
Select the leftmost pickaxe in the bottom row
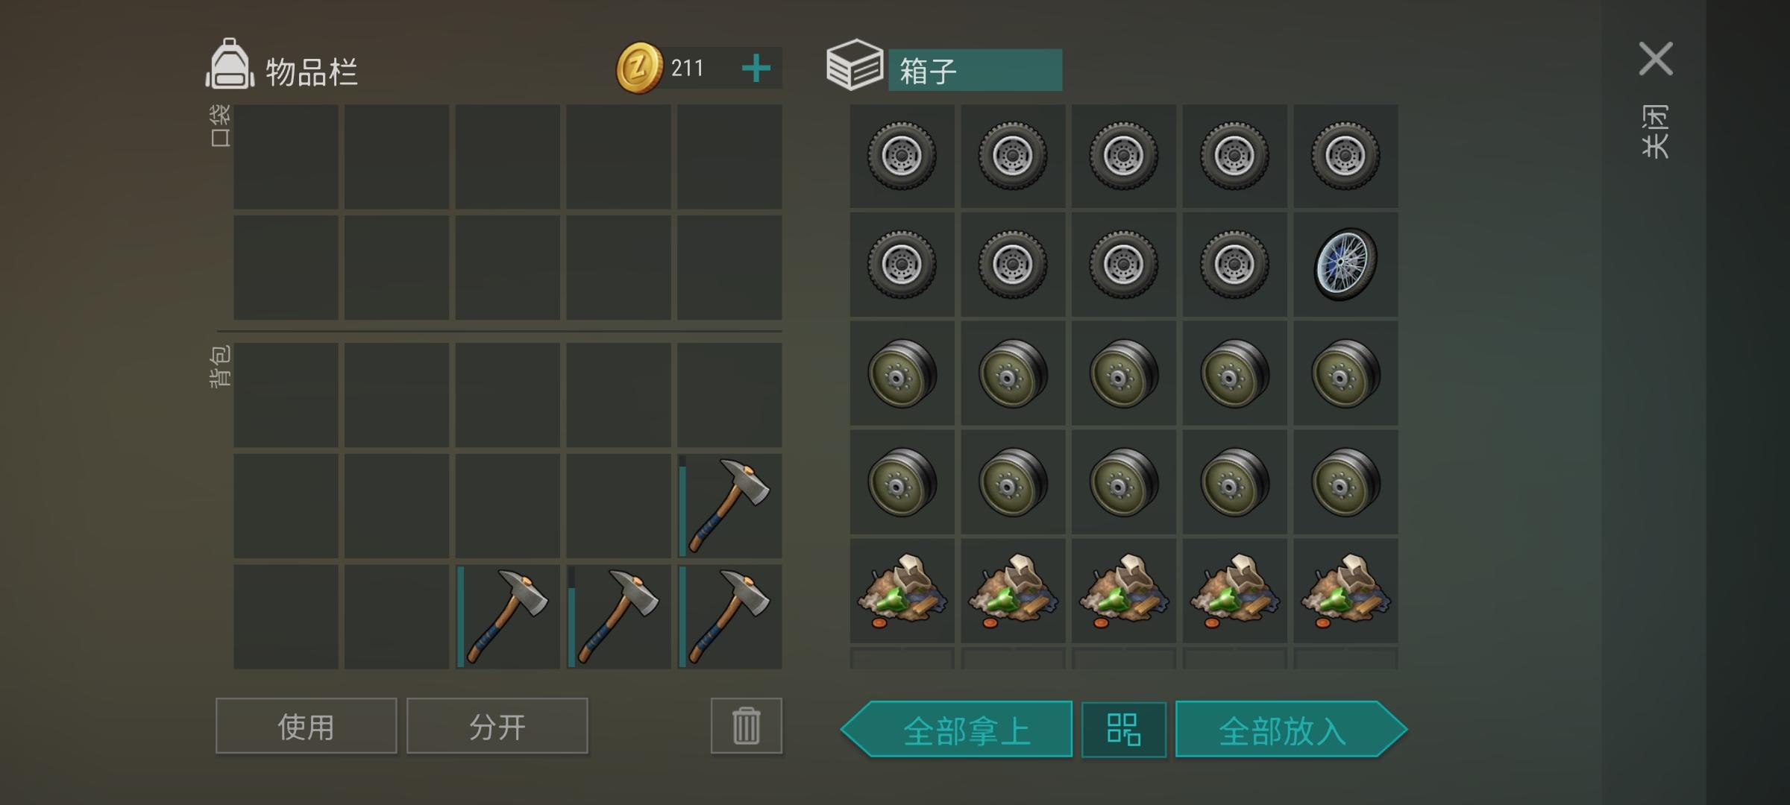pyautogui.click(x=507, y=616)
